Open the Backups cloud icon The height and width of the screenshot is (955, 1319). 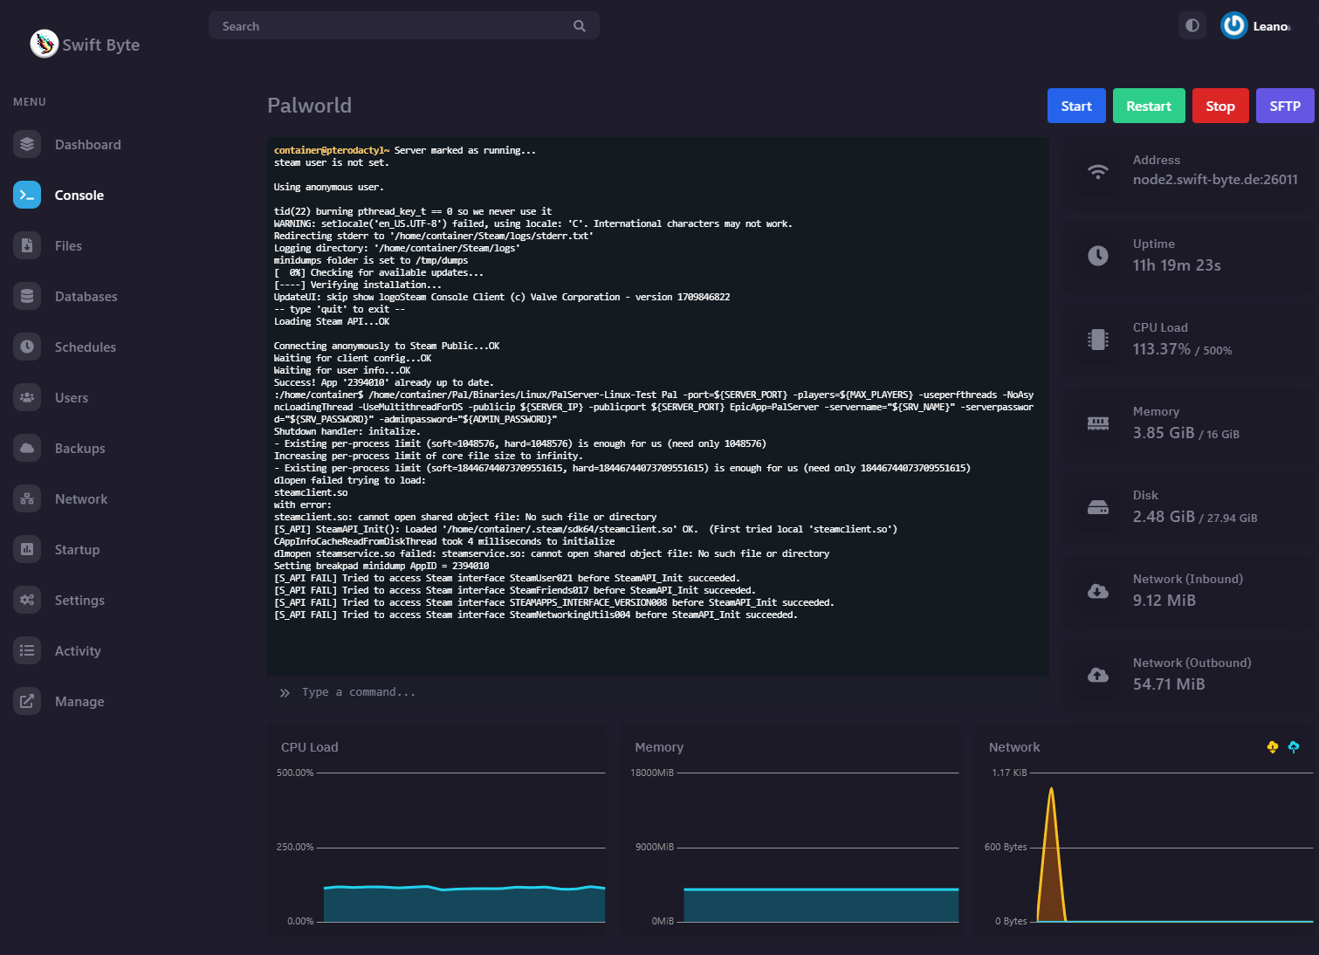coord(27,449)
